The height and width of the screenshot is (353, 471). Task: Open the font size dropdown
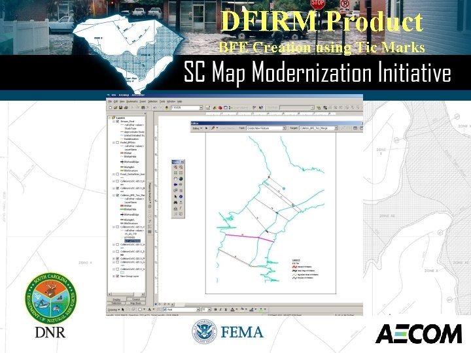tap(209, 309)
